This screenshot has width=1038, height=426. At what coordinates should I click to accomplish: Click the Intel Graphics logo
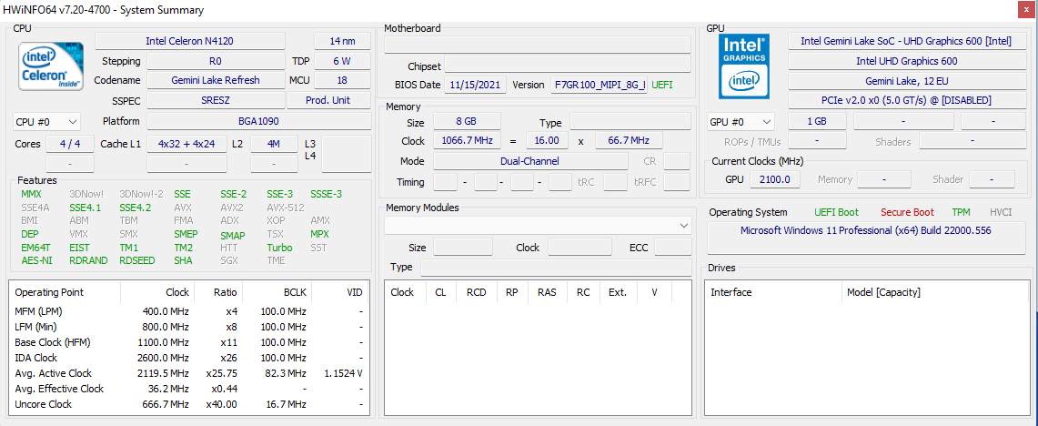tap(744, 66)
